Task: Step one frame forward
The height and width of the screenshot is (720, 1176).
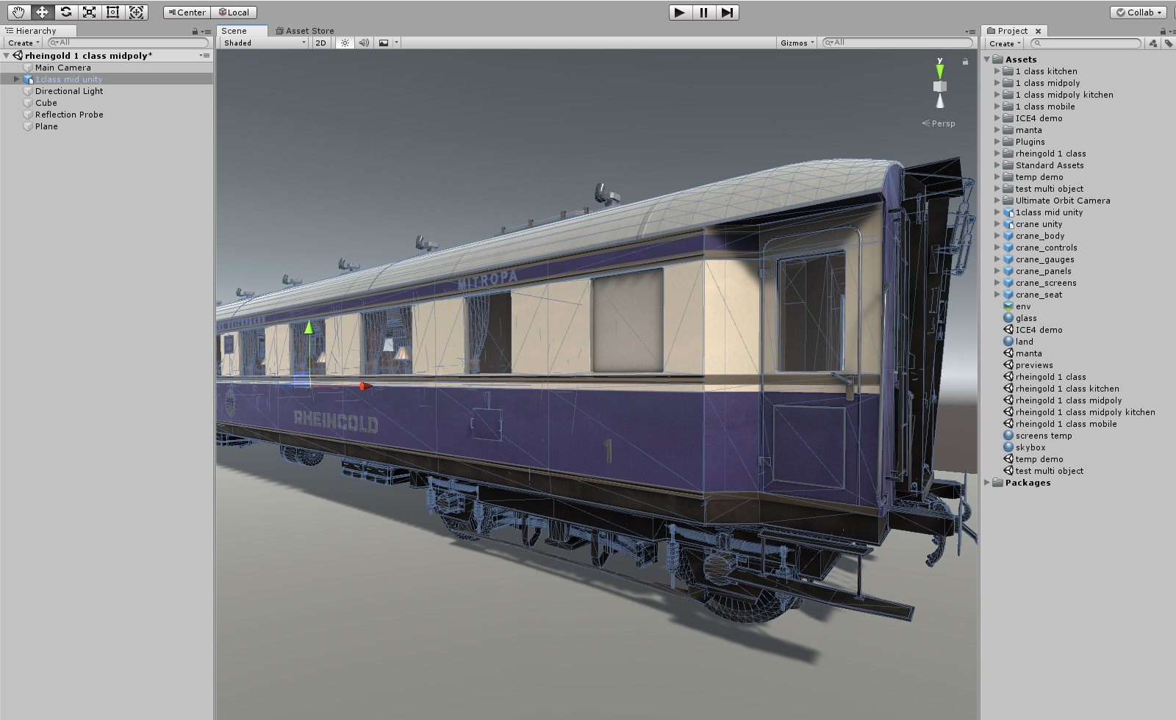Action: (727, 12)
